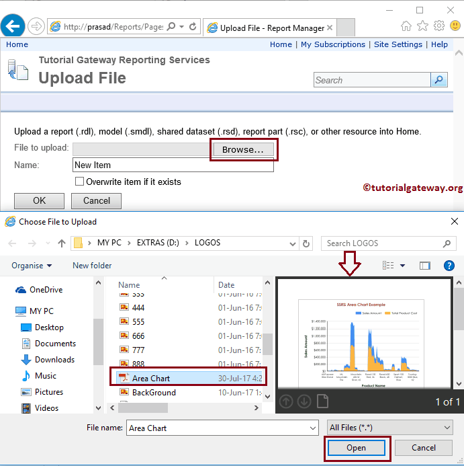
Task: Go up one folder level
Action: point(62,243)
